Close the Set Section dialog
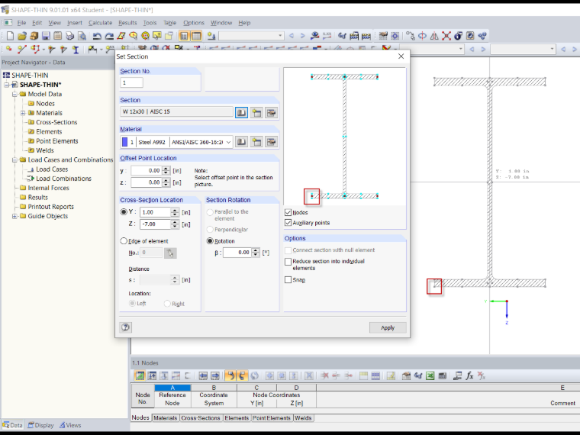Screen dimensions: 580x435 click(x=401, y=56)
